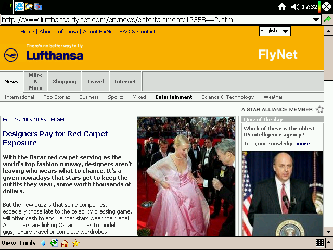The image size is (333, 250).
Task: Open the file search icon in top bar
Action: coord(29,7)
